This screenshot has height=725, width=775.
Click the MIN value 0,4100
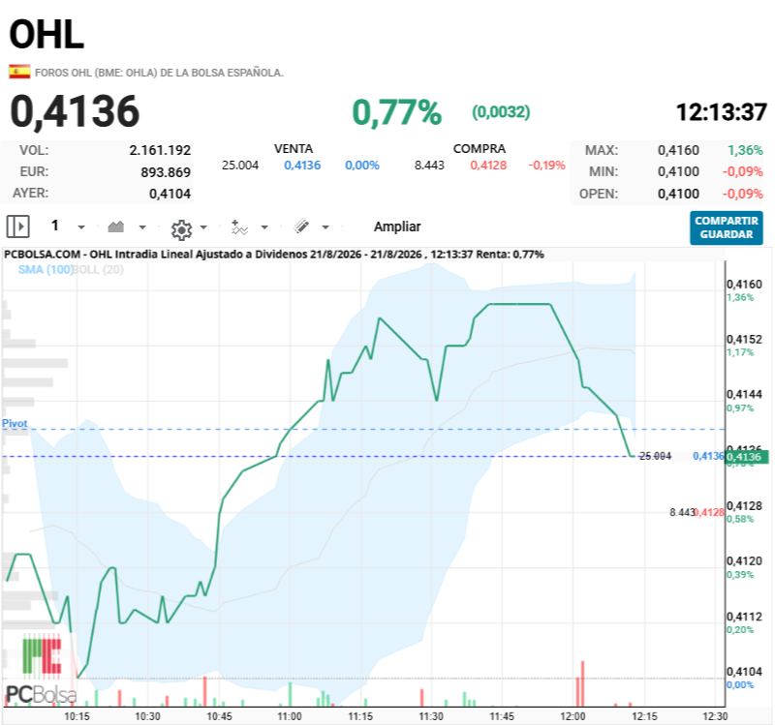click(678, 172)
